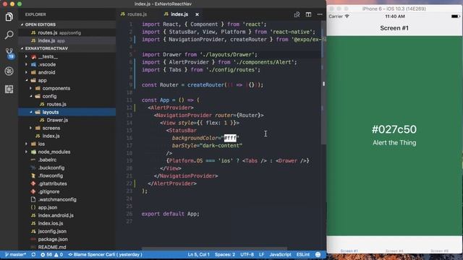Click the feedback smiley in status bar
463x260 pixels.
click(x=318, y=254)
